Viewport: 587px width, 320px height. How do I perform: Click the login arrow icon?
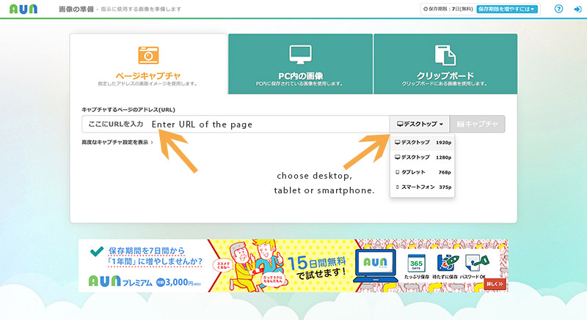[577, 10]
